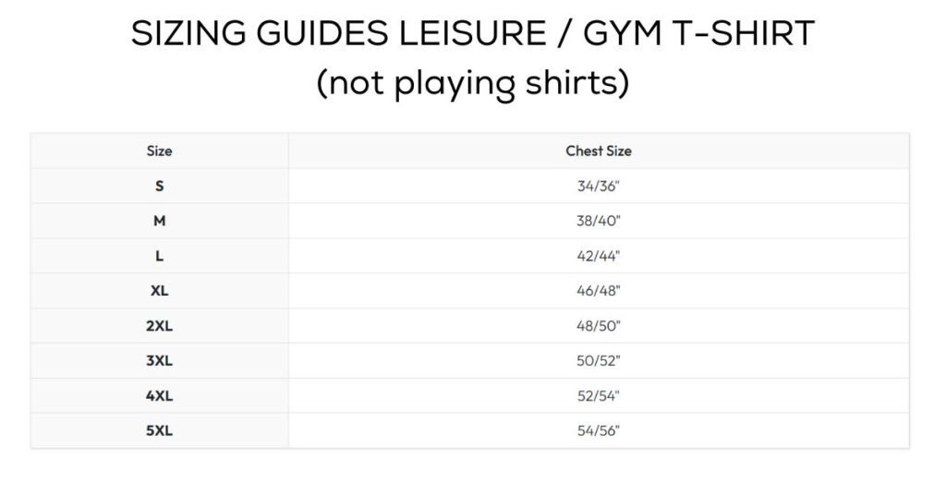Click the 2XL size label
This screenshot has width=946, height=495.
coord(159,326)
